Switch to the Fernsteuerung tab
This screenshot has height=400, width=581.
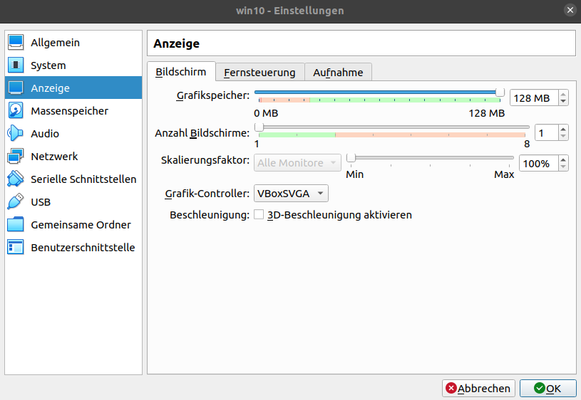[x=259, y=73]
